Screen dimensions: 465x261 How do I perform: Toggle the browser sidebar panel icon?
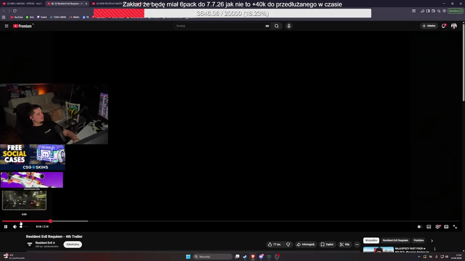[428, 11]
